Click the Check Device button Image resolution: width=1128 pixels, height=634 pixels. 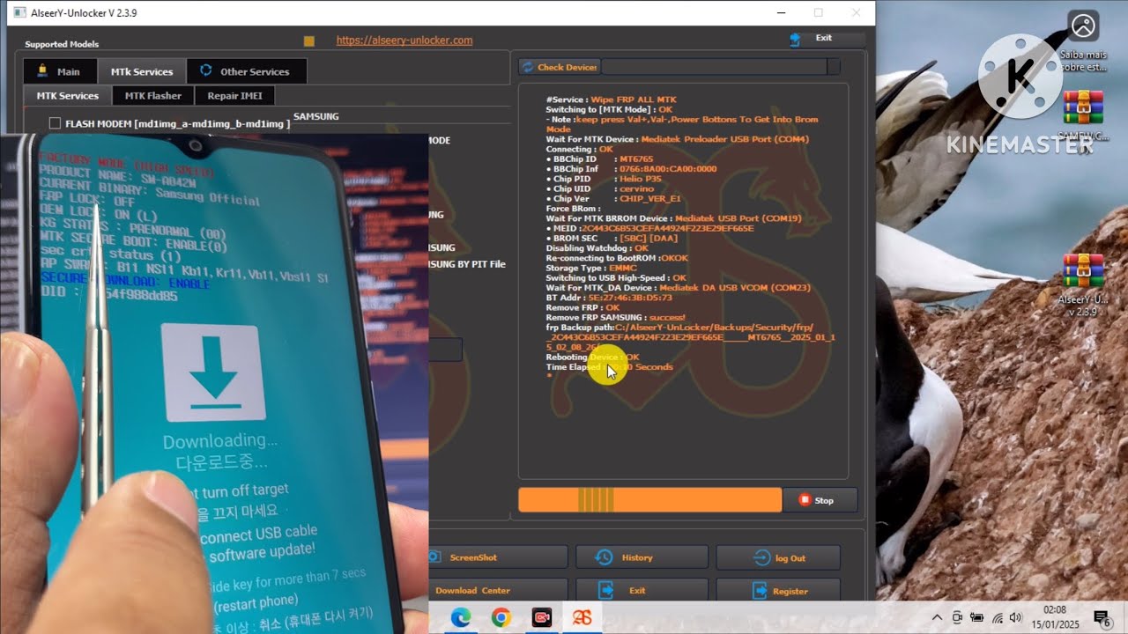coord(559,67)
